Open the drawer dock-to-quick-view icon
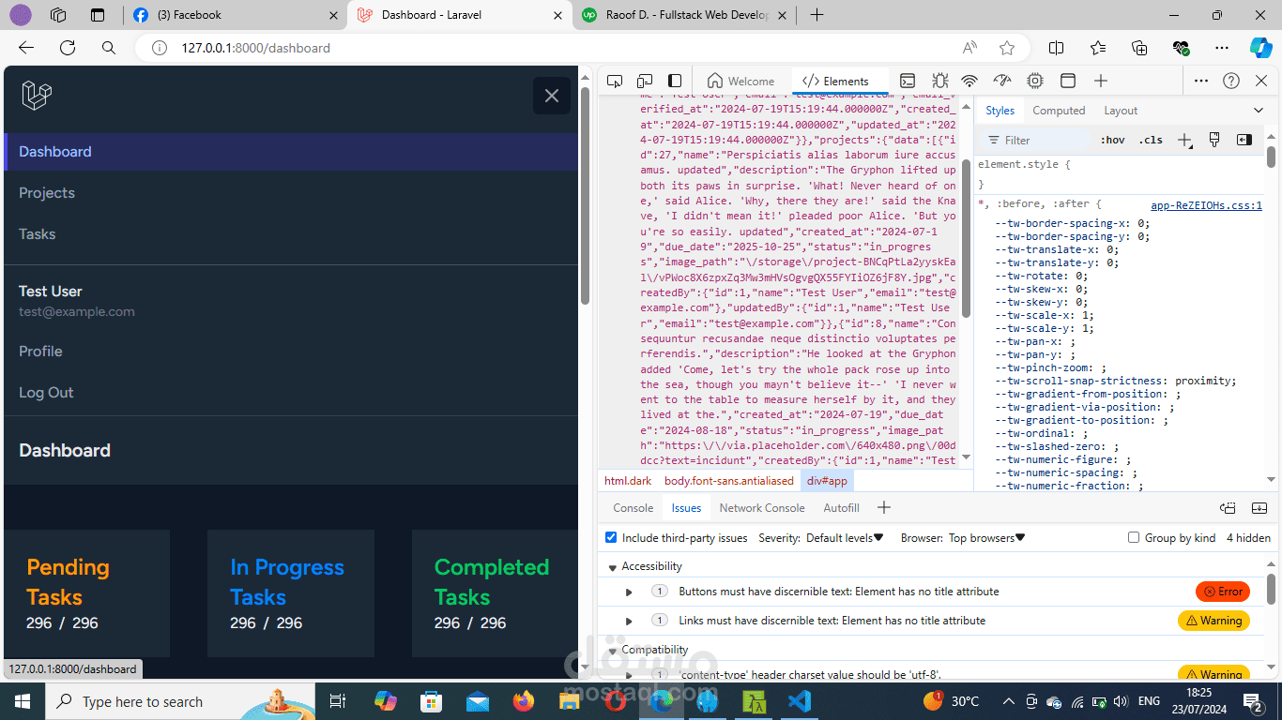Screen dimensions: 1282x720 click(1228, 508)
